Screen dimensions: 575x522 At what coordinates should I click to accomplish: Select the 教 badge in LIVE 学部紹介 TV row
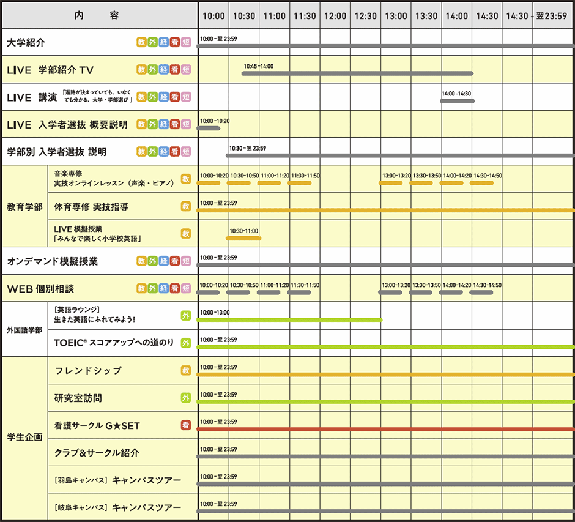pyautogui.click(x=141, y=69)
